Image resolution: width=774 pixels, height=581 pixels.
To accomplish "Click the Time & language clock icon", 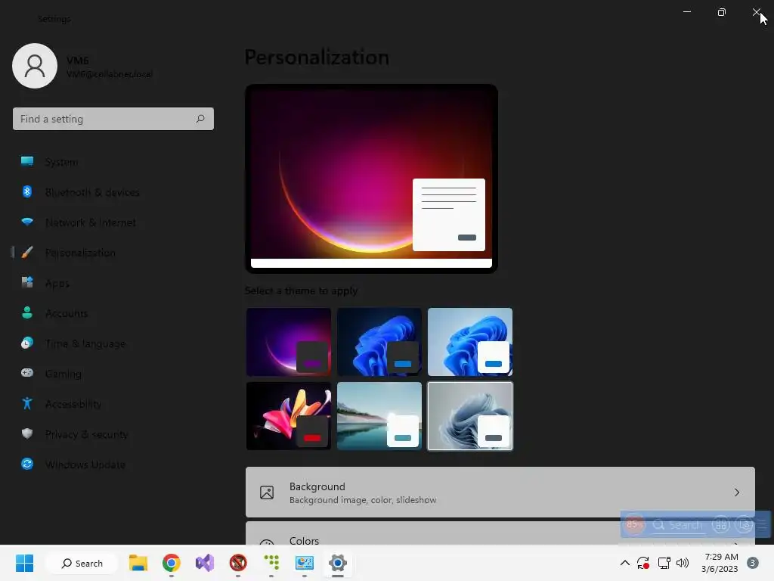I will point(27,343).
